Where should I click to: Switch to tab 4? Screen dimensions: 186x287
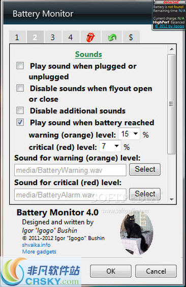pos(71,37)
